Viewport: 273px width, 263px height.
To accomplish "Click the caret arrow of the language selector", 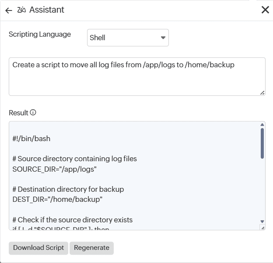I will tap(163, 38).
